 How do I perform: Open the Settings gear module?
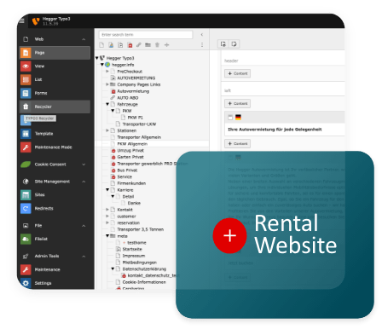[x=26, y=283]
